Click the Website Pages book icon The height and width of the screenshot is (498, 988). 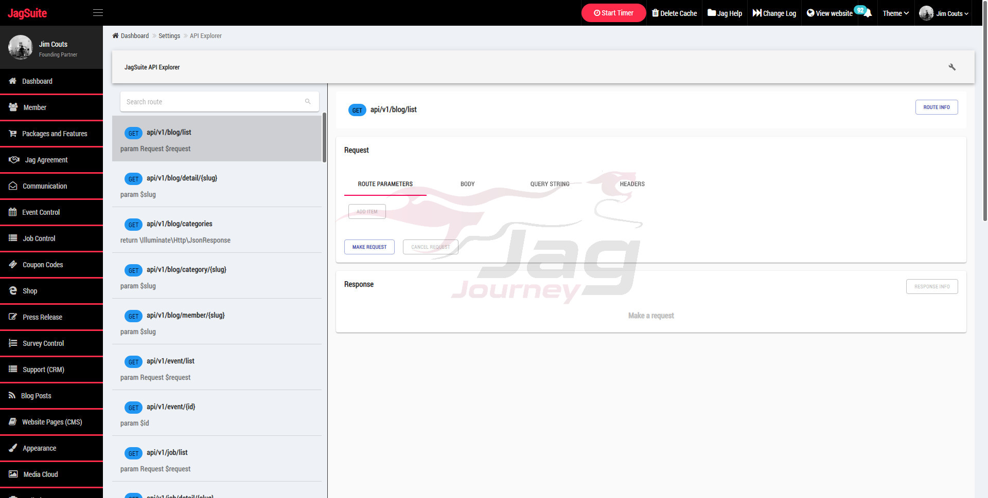point(13,421)
